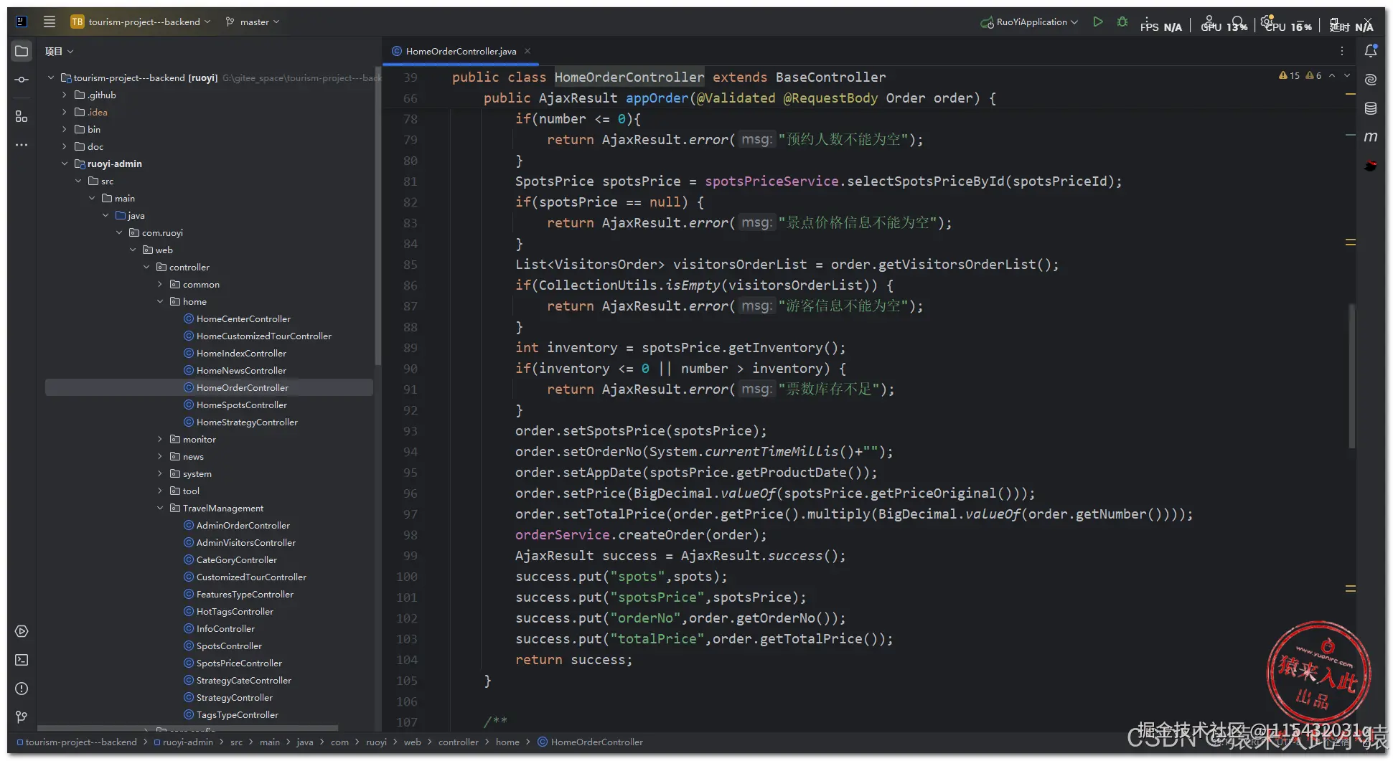Open AdminOrderController class

pyautogui.click(x=243, y=525)
